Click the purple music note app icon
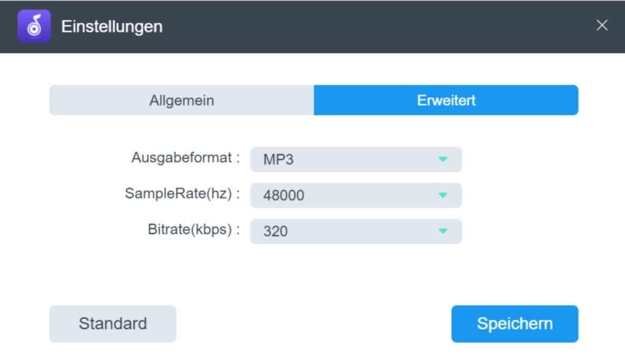Viewport: 625px width, 359px height. tap(34, 26)
